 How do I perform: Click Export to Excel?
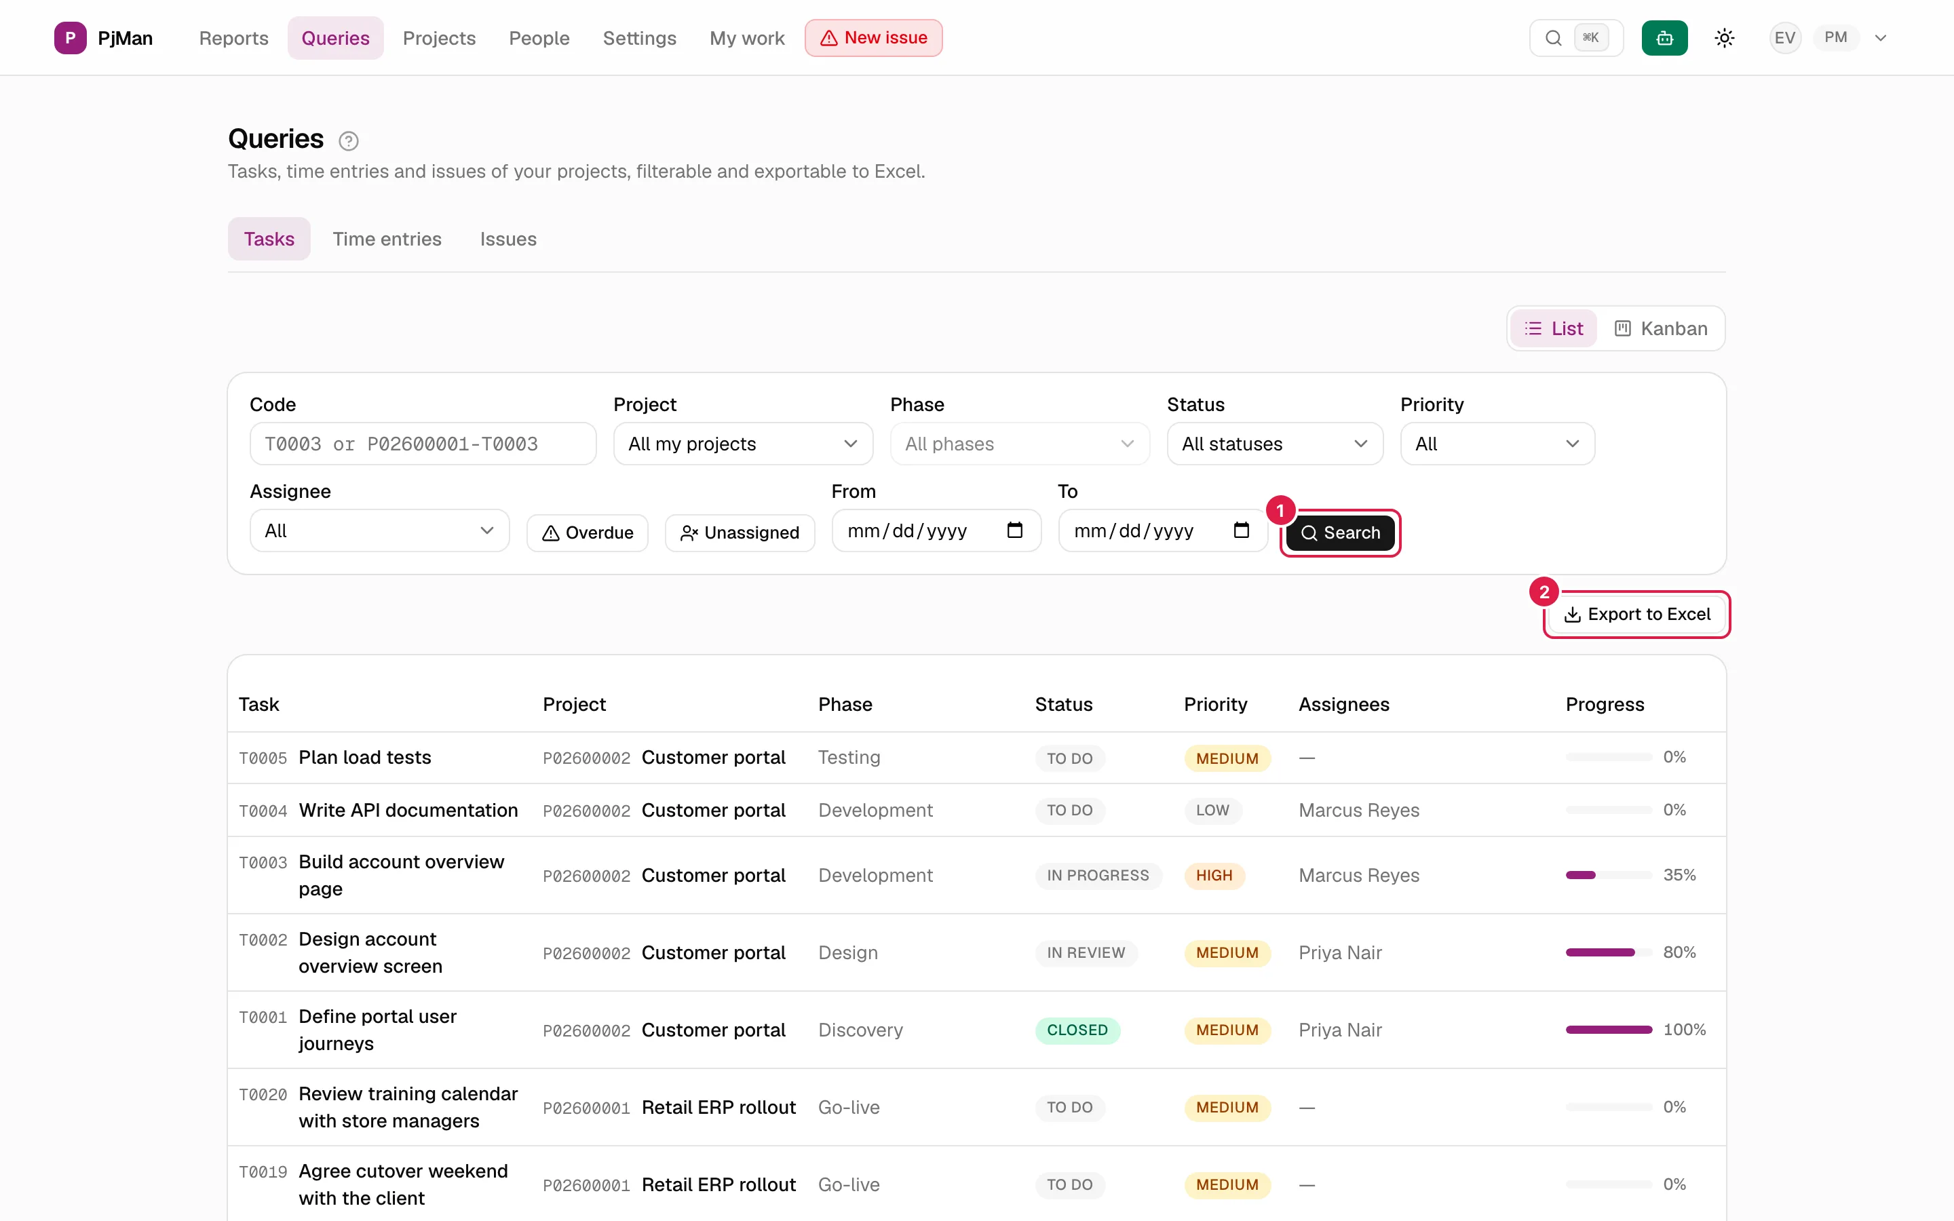point(1636,615)
